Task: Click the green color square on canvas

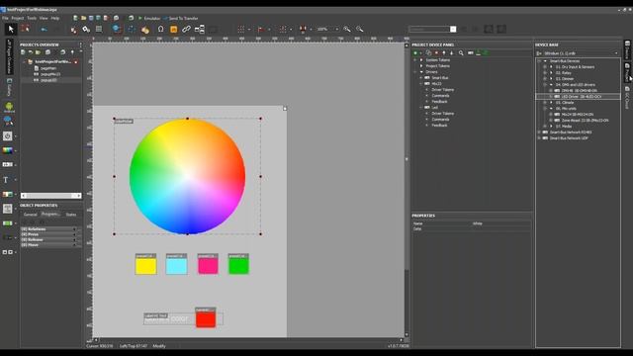Action: click(238, 265)
